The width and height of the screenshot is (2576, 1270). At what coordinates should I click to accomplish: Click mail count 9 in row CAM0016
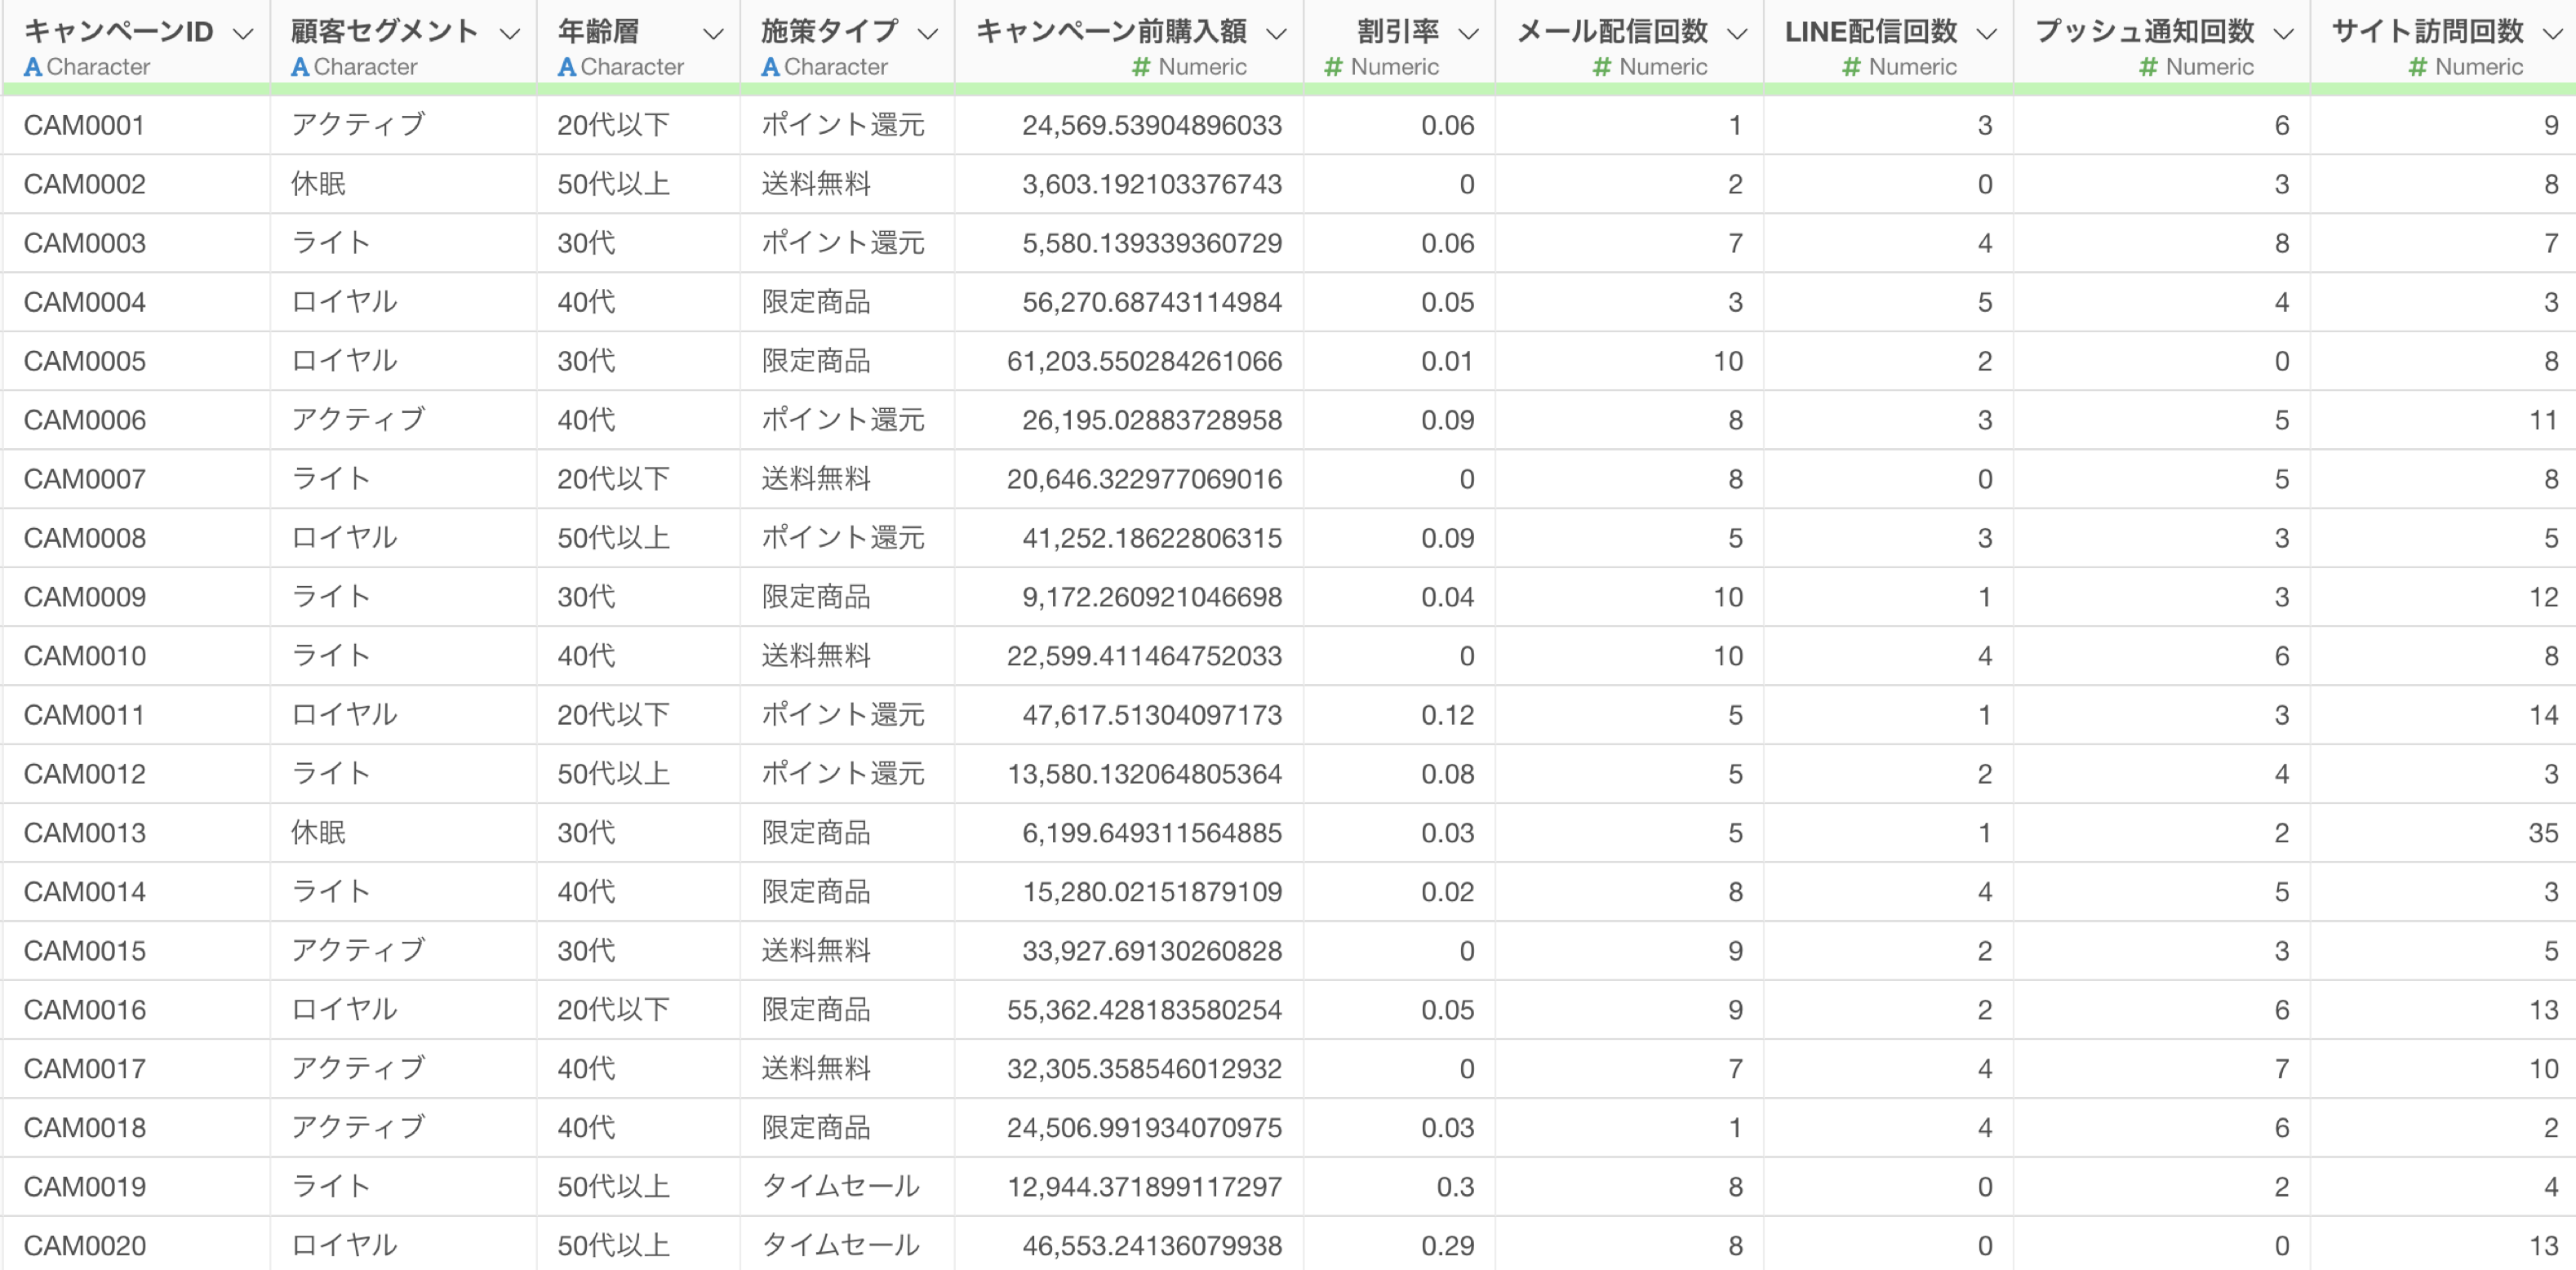pyautogui.click(x=1735, y=1010)
